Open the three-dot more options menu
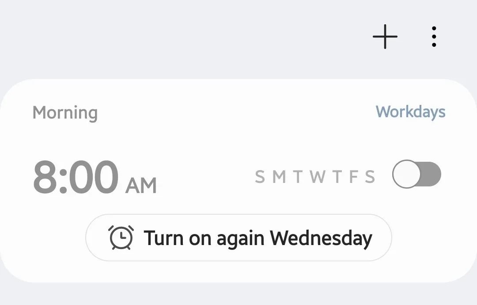The width and height of the screenshot is (477, 305). click(434, 37)
